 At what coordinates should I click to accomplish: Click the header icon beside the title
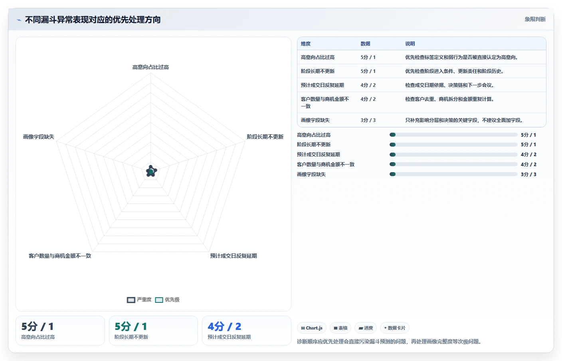coord(19,20)
